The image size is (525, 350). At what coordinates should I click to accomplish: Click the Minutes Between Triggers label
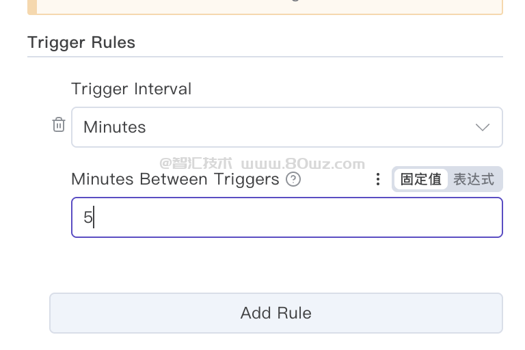point(175,179)
